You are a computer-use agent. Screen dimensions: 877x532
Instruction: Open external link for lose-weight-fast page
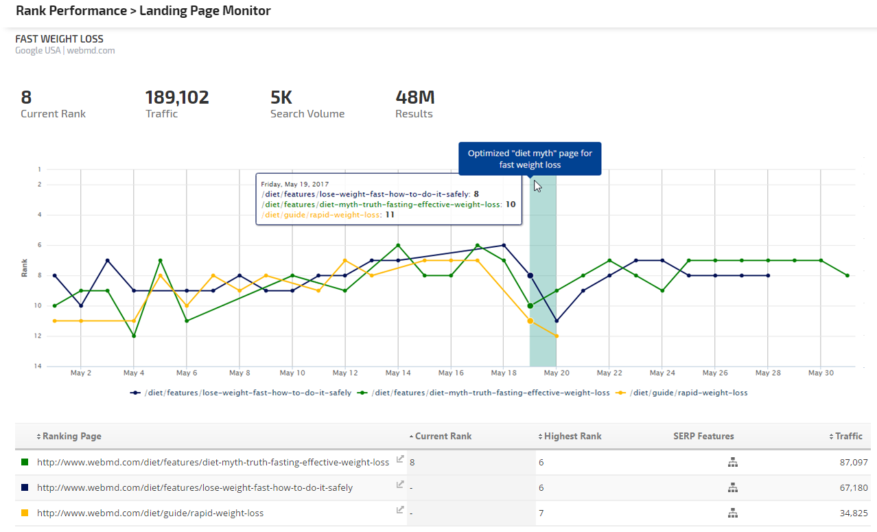[400, 485]
